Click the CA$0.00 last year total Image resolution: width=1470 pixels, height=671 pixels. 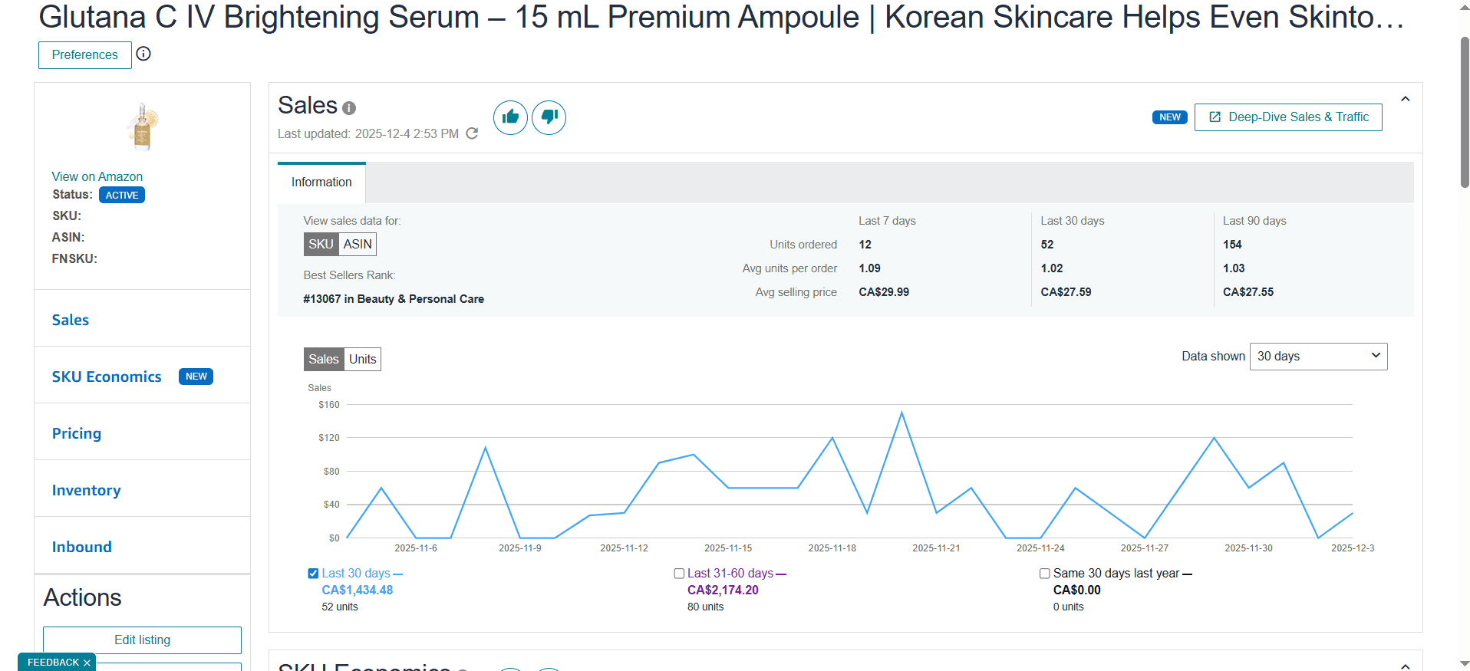[x=1077, y=590]
